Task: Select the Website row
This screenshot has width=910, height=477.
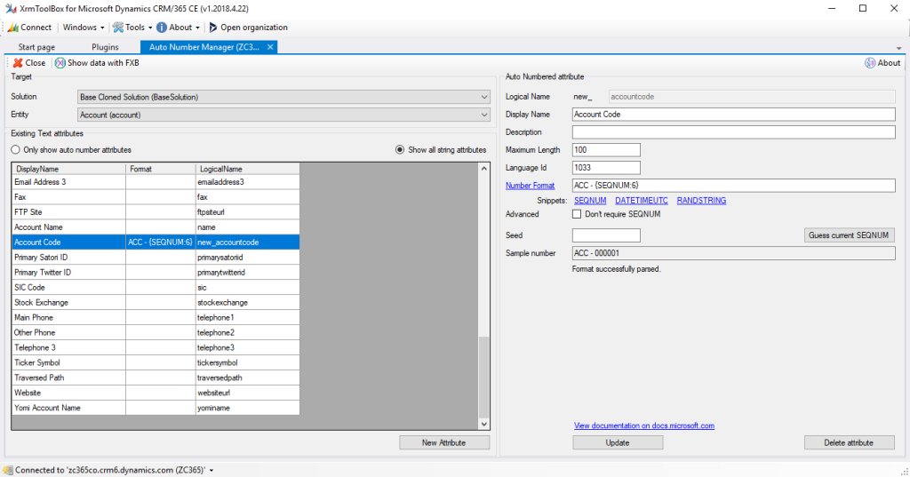Action: click(x=156, y=393)
